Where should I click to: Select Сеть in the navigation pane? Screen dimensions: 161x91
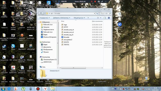click(44, 67)
